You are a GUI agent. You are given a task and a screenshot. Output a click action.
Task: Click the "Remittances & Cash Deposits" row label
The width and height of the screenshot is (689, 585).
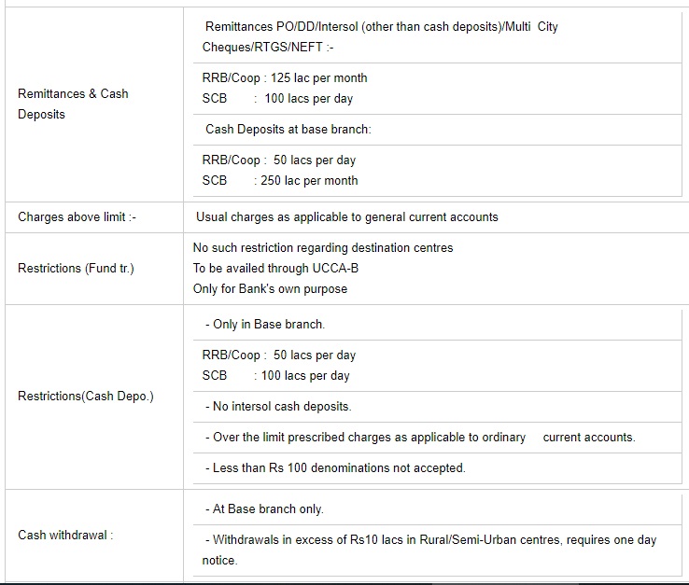point(73,104)
